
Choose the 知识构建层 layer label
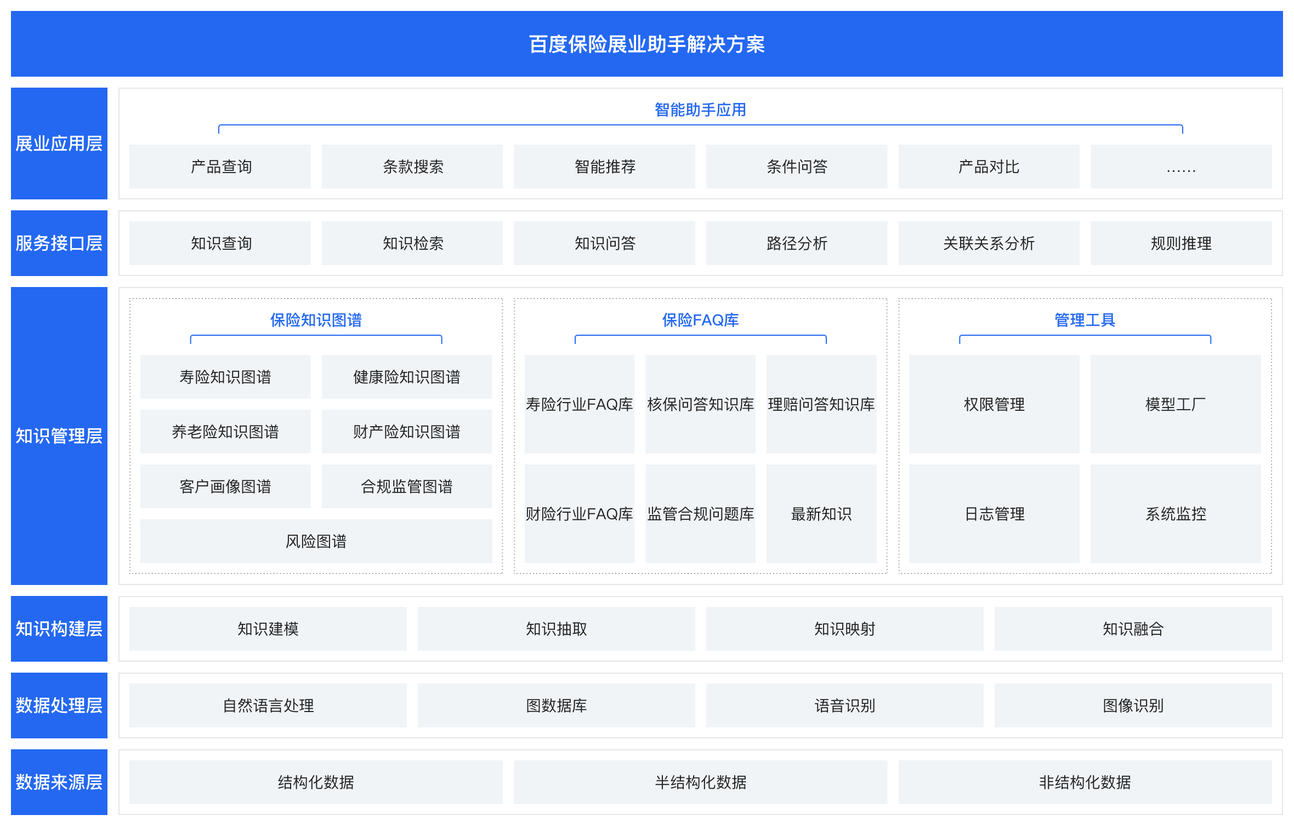[x=59, y=629]
